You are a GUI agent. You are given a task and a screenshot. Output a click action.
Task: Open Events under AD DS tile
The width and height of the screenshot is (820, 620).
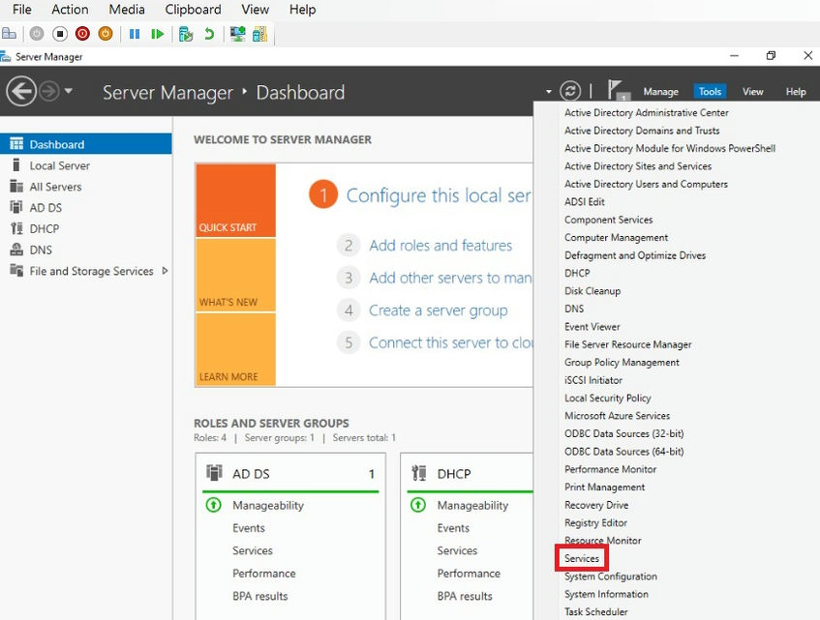point(249,527)
